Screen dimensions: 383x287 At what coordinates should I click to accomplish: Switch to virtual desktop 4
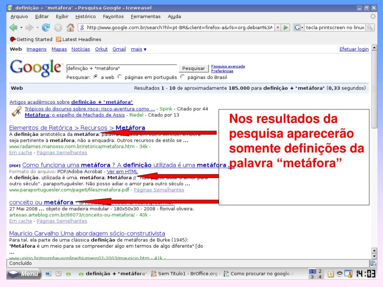[320, 277]
